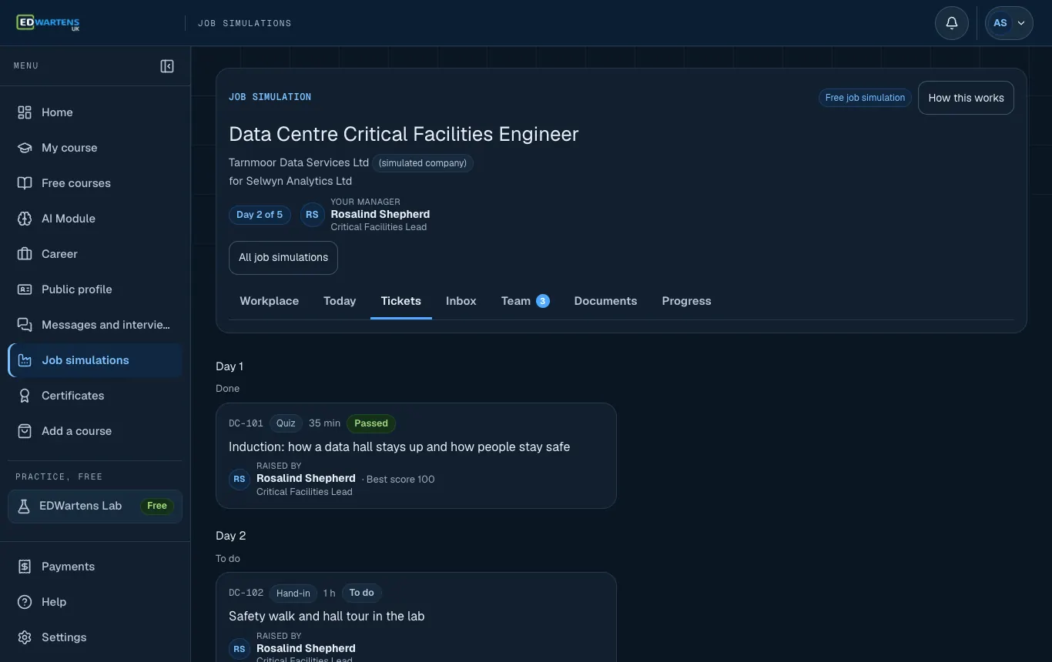Screen dimensions: 1052x662
Task: Collapse the sidebar menu panel
Action: [167, 66]
